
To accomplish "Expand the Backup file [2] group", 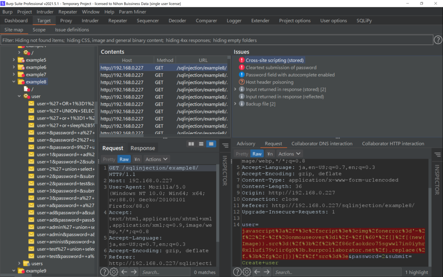I will [236, 104].
